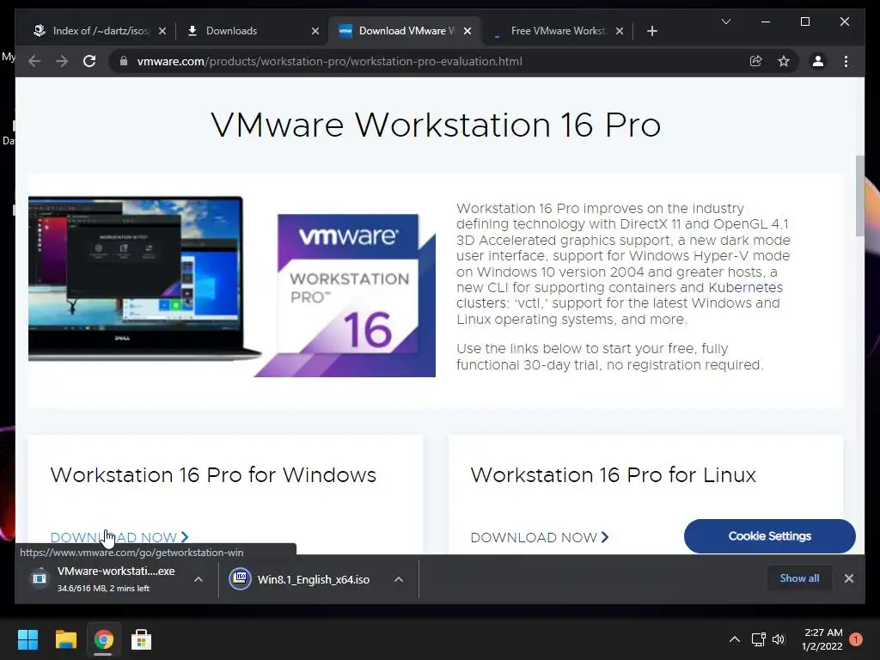Share this page icon
This screenshot has height=660, width=880.
pyautogui.click(x=756, y=61)
